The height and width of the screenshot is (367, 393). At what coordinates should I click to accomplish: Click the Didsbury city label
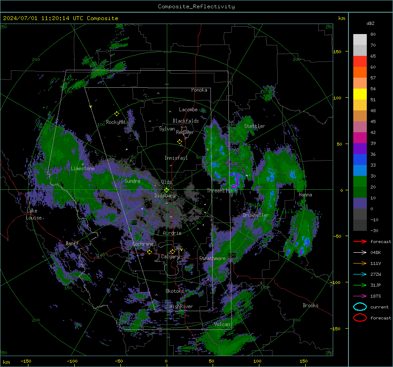(165, 196)
